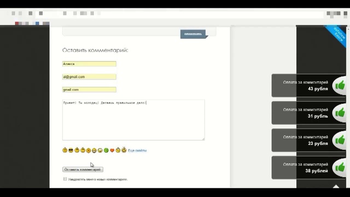This screenshot has width=350, height=197.
Task: Click thumbs-up icon on the 31 рубль card
Action: pos(340,113)
